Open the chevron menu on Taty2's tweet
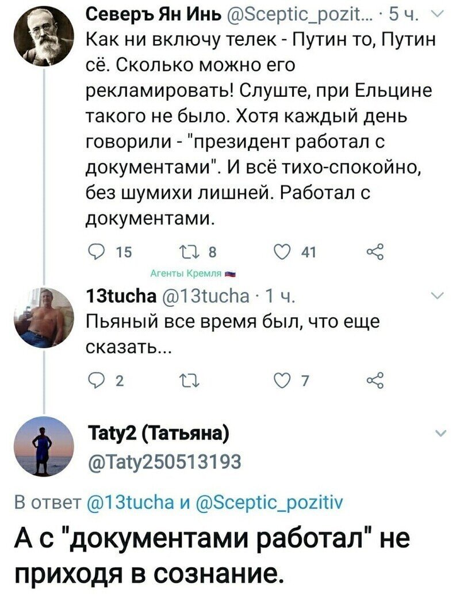This screenshot has height=597, width=460. [x=440, y=434]
